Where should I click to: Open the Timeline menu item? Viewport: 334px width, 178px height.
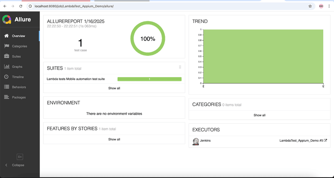click(20, 77)
